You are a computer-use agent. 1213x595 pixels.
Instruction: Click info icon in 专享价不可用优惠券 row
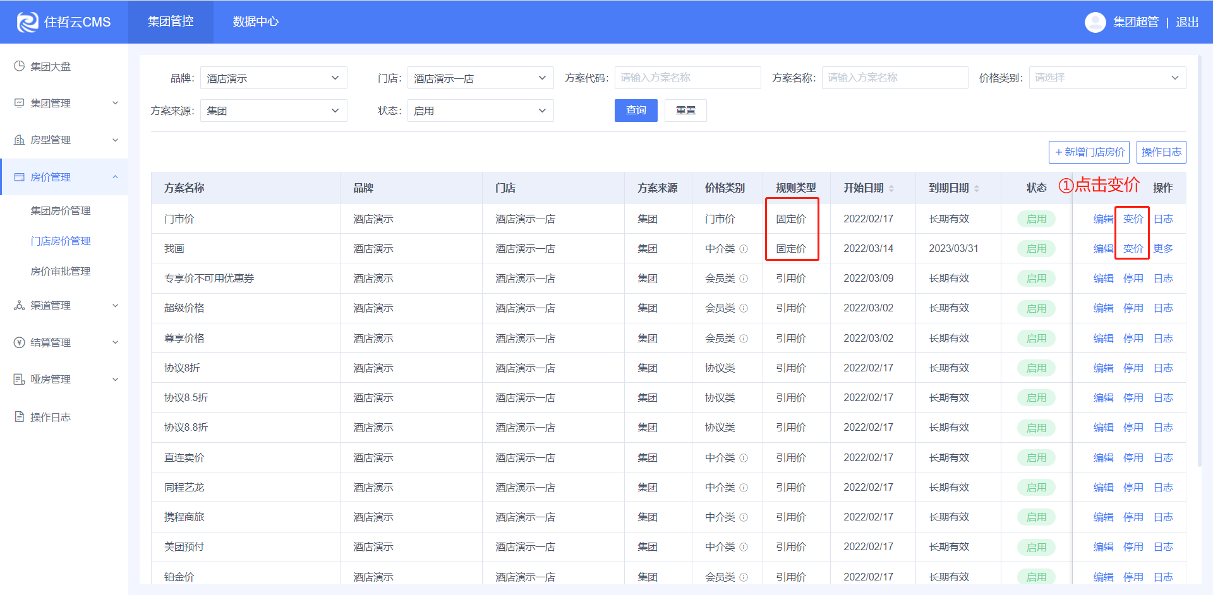tap(744, 279)
